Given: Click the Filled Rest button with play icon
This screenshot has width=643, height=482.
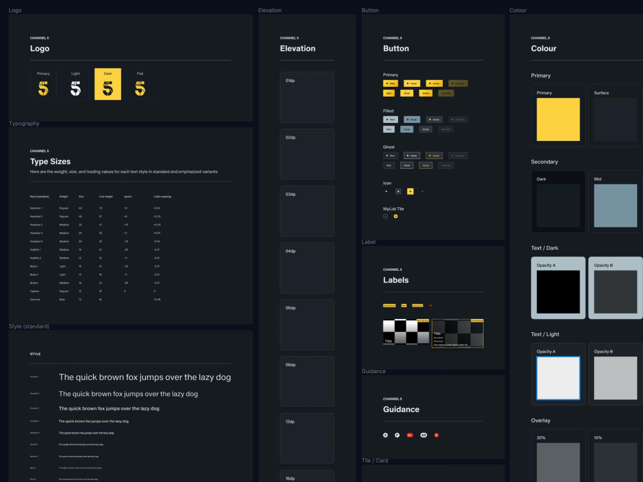Looking at the screenshot, I should pos(390,120).
